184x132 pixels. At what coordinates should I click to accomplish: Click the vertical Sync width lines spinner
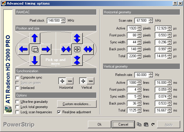tap(139, 96)
